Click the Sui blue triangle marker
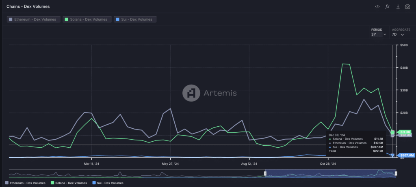The width and height of the screenshot is (416, 187). pos(393,155)
